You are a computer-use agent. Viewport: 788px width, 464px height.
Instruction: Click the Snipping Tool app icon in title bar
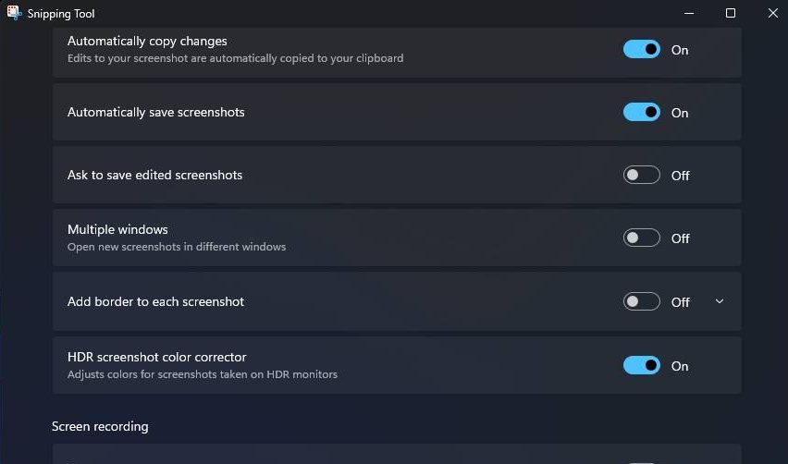14,13
